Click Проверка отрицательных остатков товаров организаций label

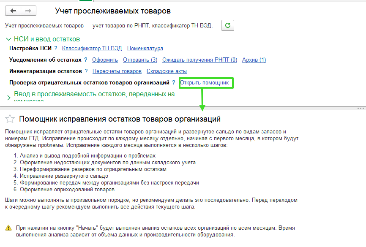coord(90,83)
